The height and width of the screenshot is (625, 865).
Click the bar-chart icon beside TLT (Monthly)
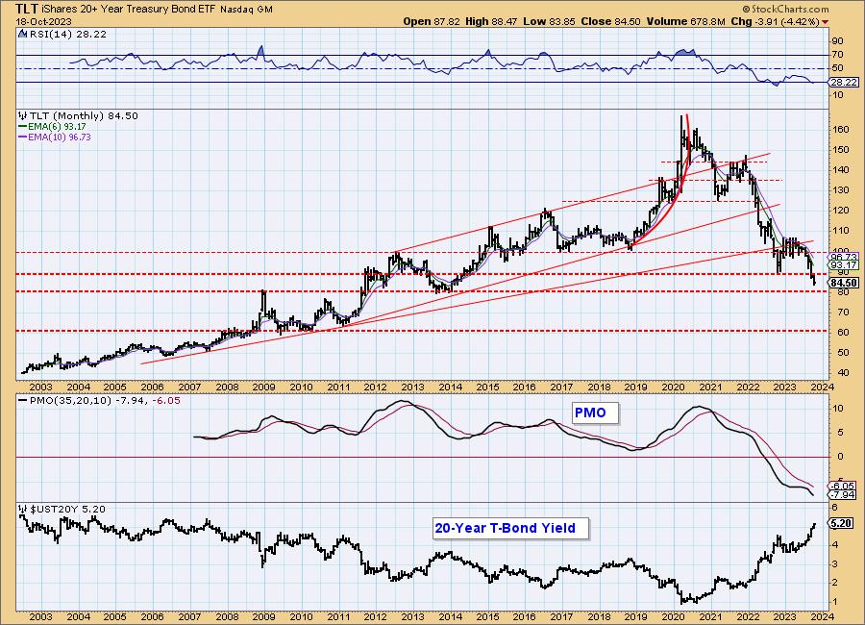click(x=23, y=116)
